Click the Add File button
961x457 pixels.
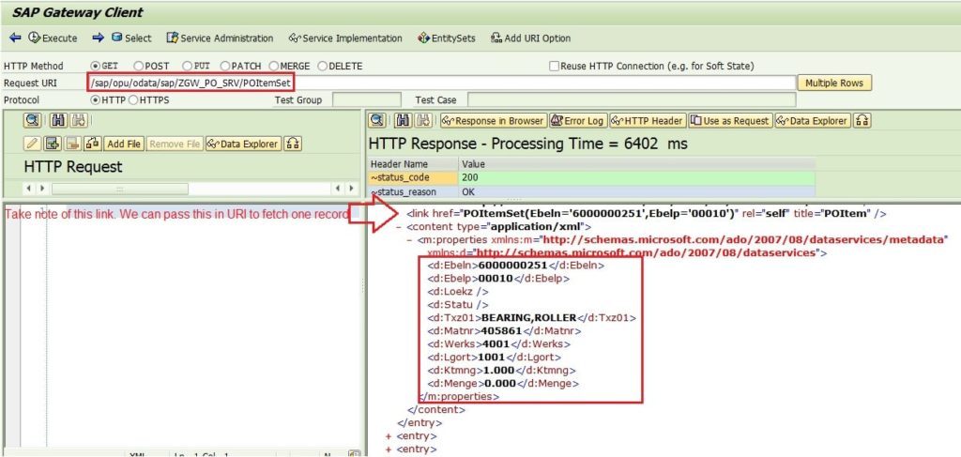pos(124,144)
